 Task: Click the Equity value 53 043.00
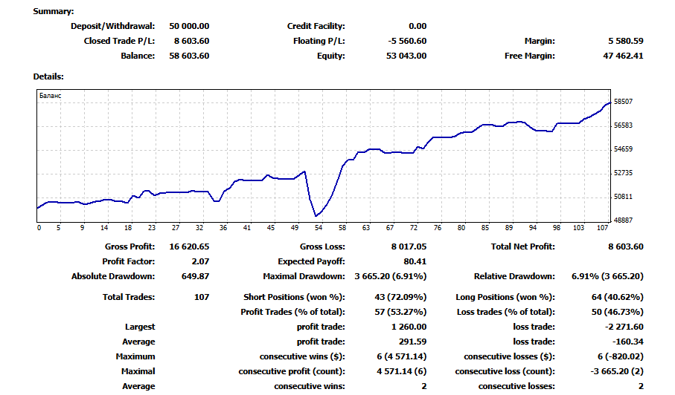tap(406, 56)
